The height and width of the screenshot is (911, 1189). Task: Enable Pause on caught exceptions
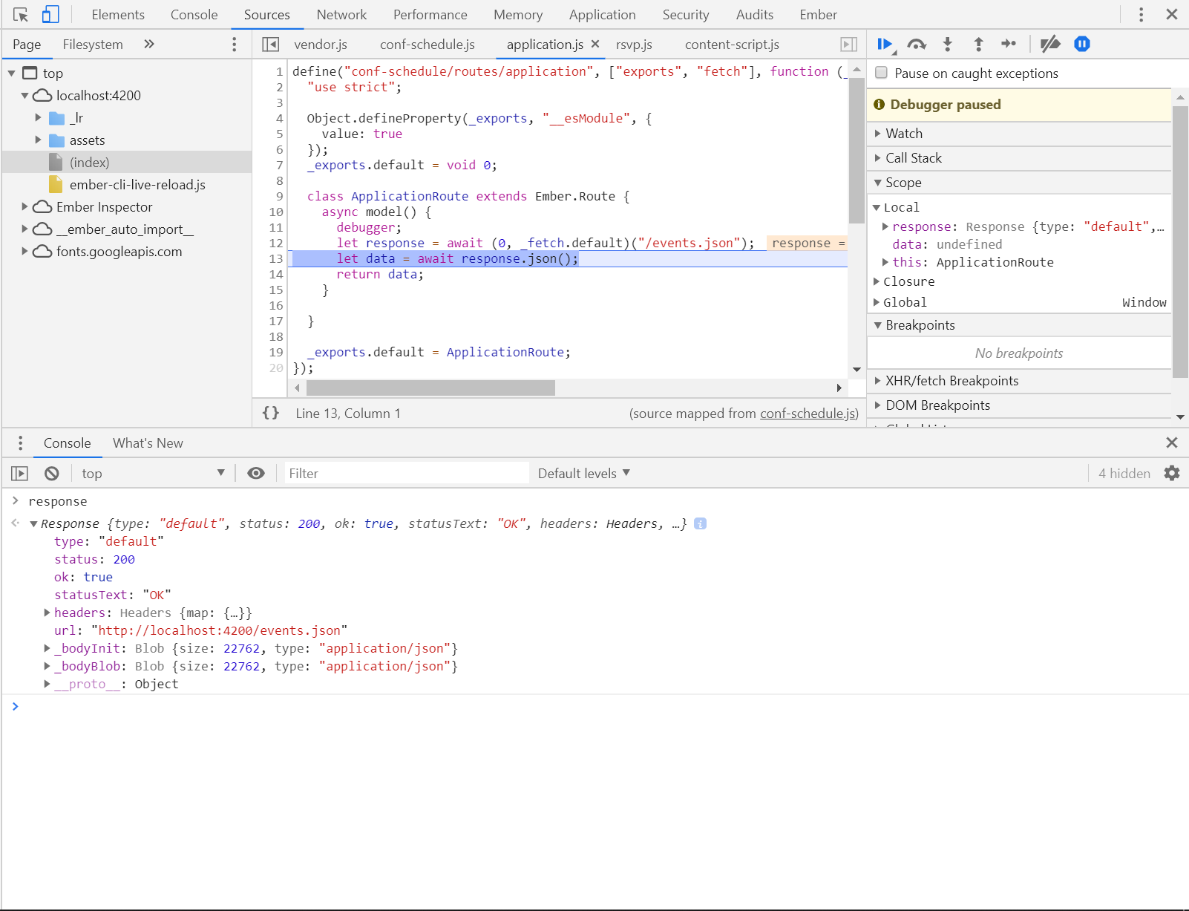click(x=882, y=73)
